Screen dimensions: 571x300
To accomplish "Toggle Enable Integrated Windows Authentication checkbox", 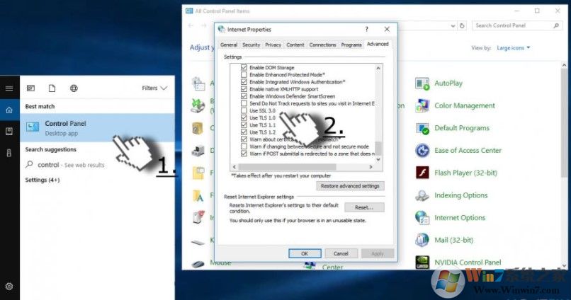I will coord(244,82).
